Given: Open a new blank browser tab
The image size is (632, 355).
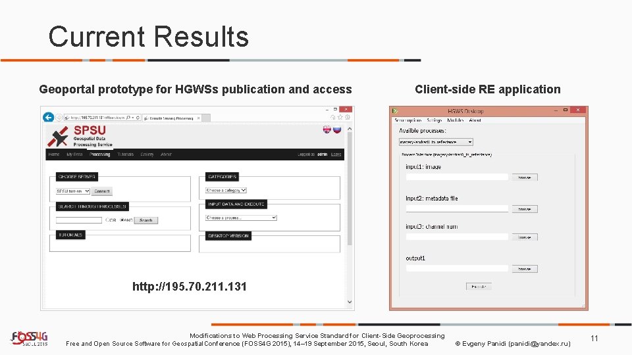Looking at the screenshot, I should 205,118.
